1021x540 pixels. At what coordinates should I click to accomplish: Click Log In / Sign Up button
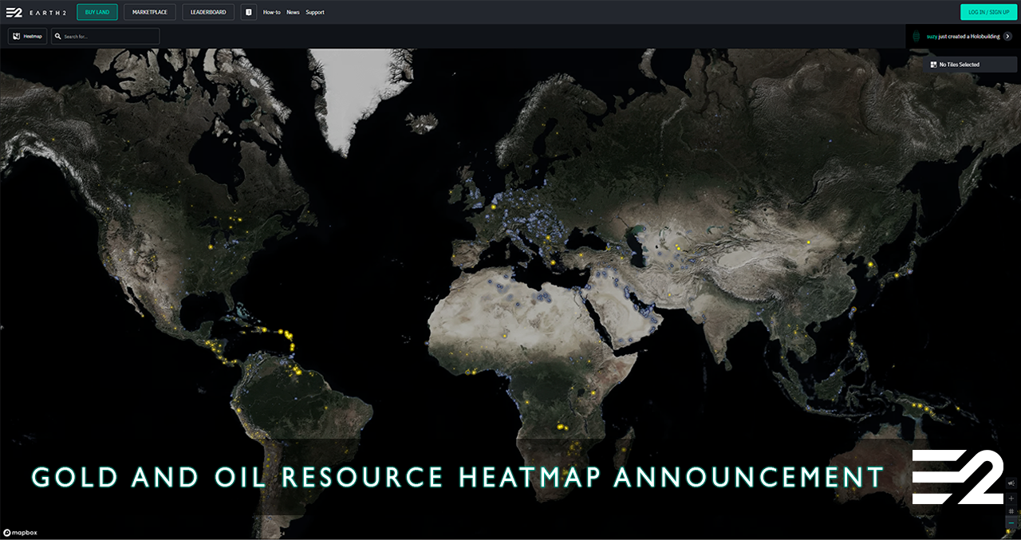988,12
